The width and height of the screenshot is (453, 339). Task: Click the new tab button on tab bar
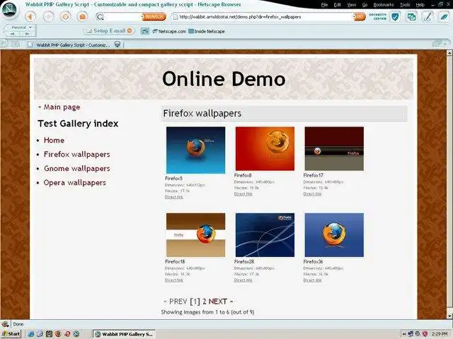pos(16,44)
